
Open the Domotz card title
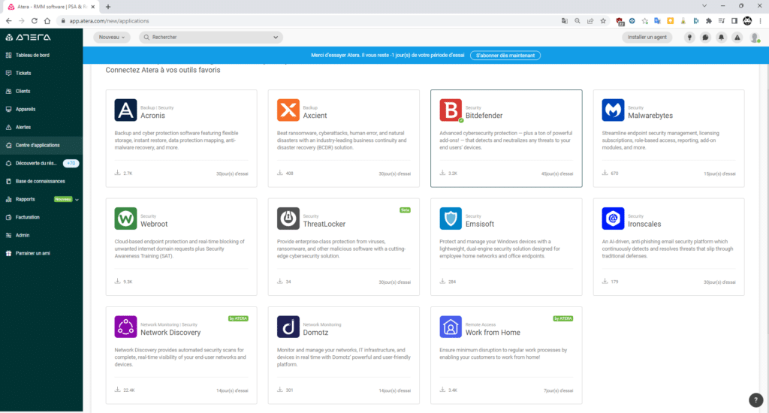point(315,333)
